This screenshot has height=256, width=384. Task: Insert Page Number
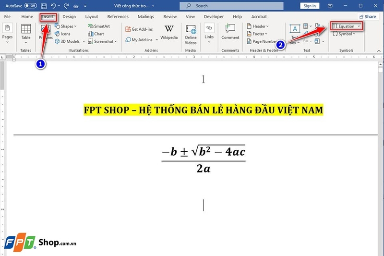(x=262, y=41)
